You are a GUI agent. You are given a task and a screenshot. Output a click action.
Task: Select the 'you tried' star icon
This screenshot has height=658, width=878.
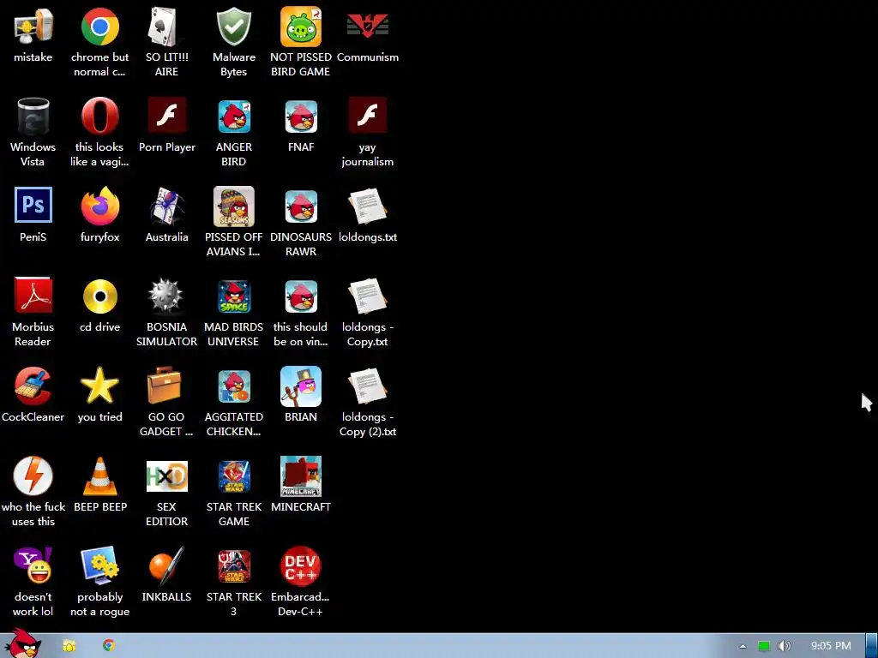[99, 386]
